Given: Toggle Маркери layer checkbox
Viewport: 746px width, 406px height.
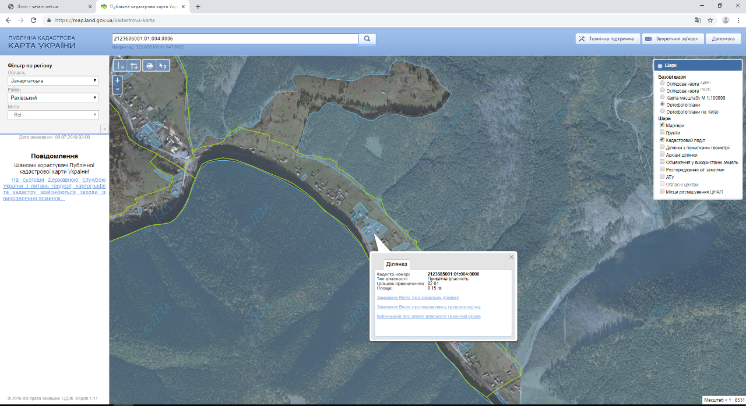Looking at the screenshot, I should (662, 125).
